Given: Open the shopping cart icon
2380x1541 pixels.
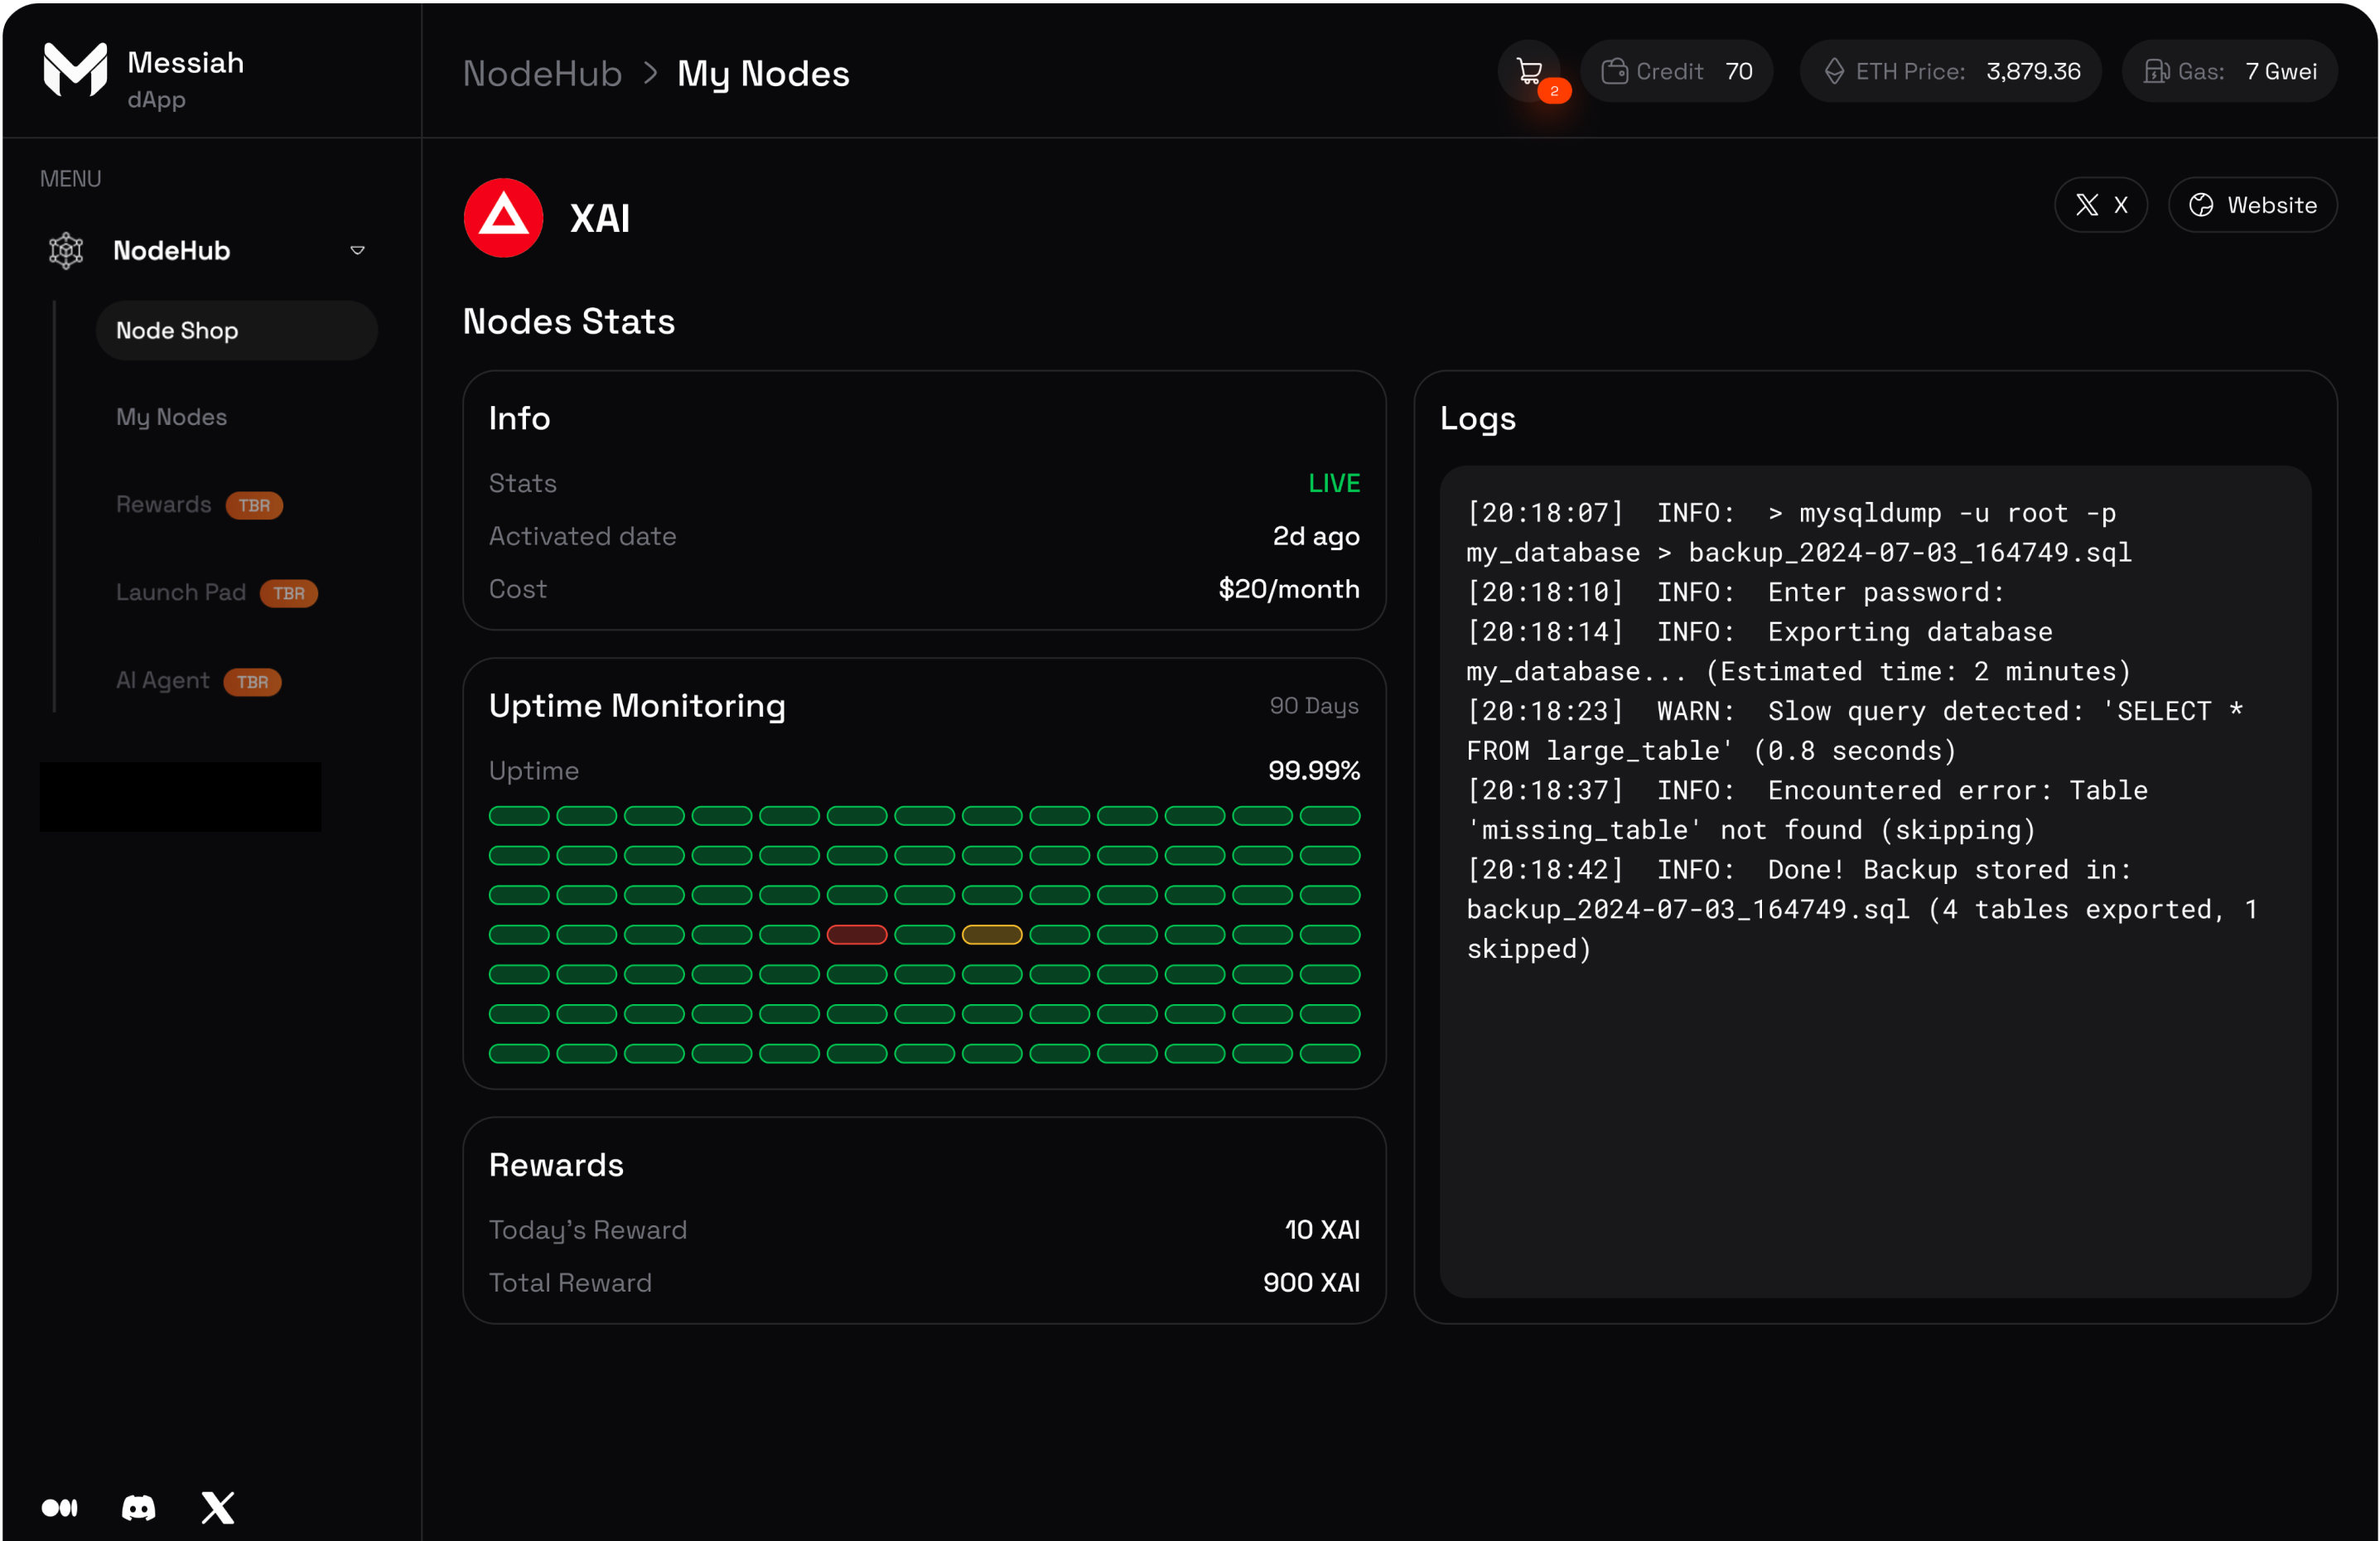Looking at the screenshot, I should pos(1528,71).
